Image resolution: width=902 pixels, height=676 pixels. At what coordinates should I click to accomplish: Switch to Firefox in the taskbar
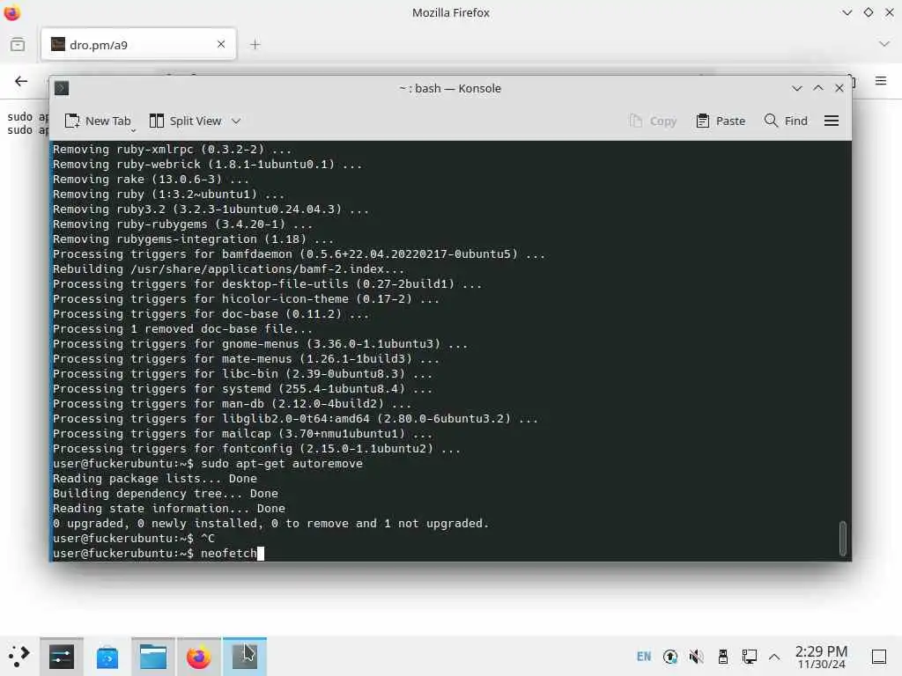(198, 657)
